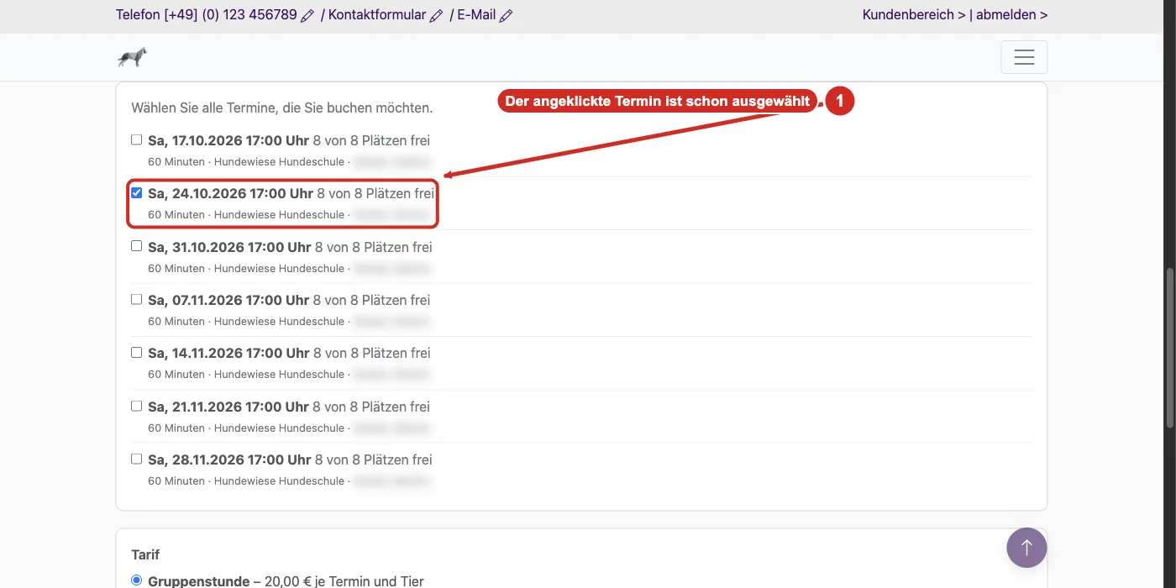
Task: Uncheck the Sa, 24.10.2026 appointment checkbox
Action: (x=137, y=192)
